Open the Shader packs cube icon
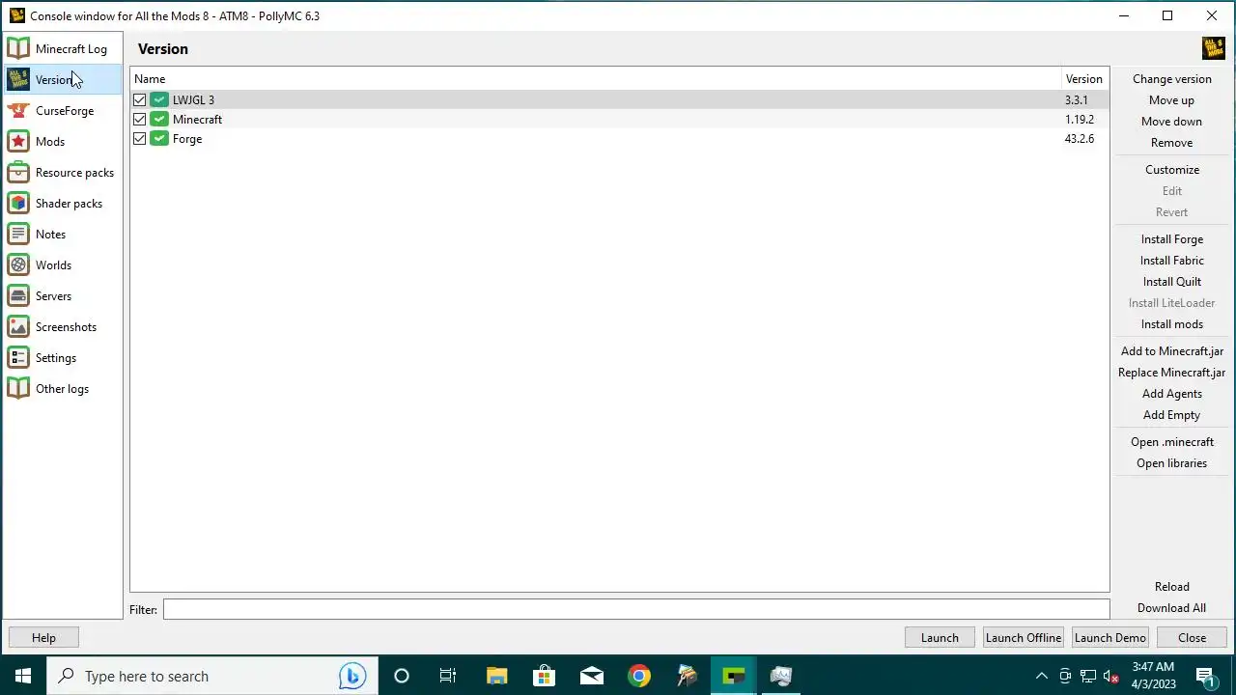The image size is (1236, 695). [x=18, y=204]
